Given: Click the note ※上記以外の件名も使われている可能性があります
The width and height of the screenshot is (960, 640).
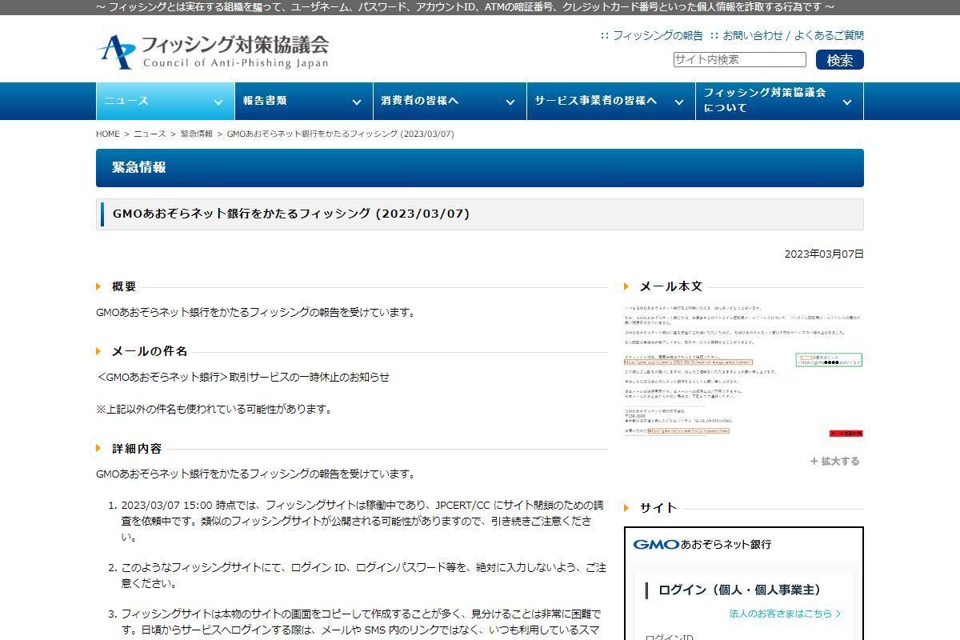Looking at the screenshot, I should point(214,409).
